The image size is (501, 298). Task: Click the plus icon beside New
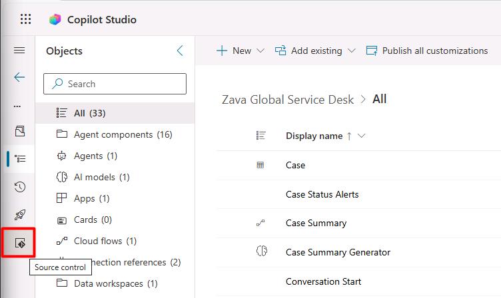click(222, 51)
